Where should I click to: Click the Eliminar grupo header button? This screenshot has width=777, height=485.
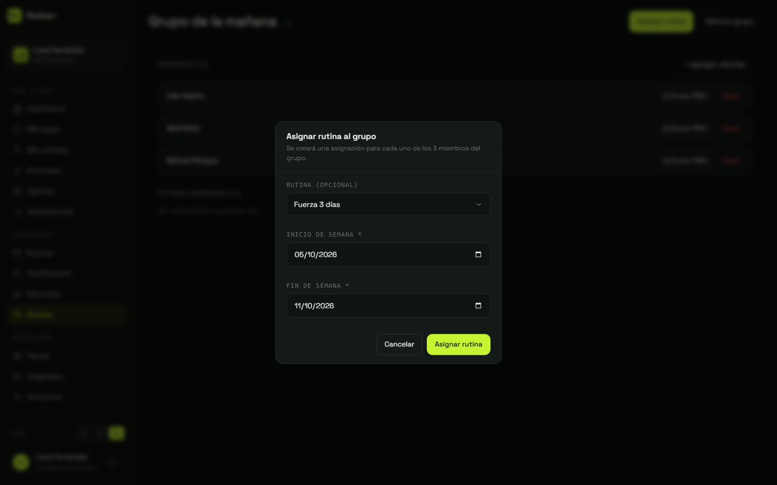click(x=729, y=22)
